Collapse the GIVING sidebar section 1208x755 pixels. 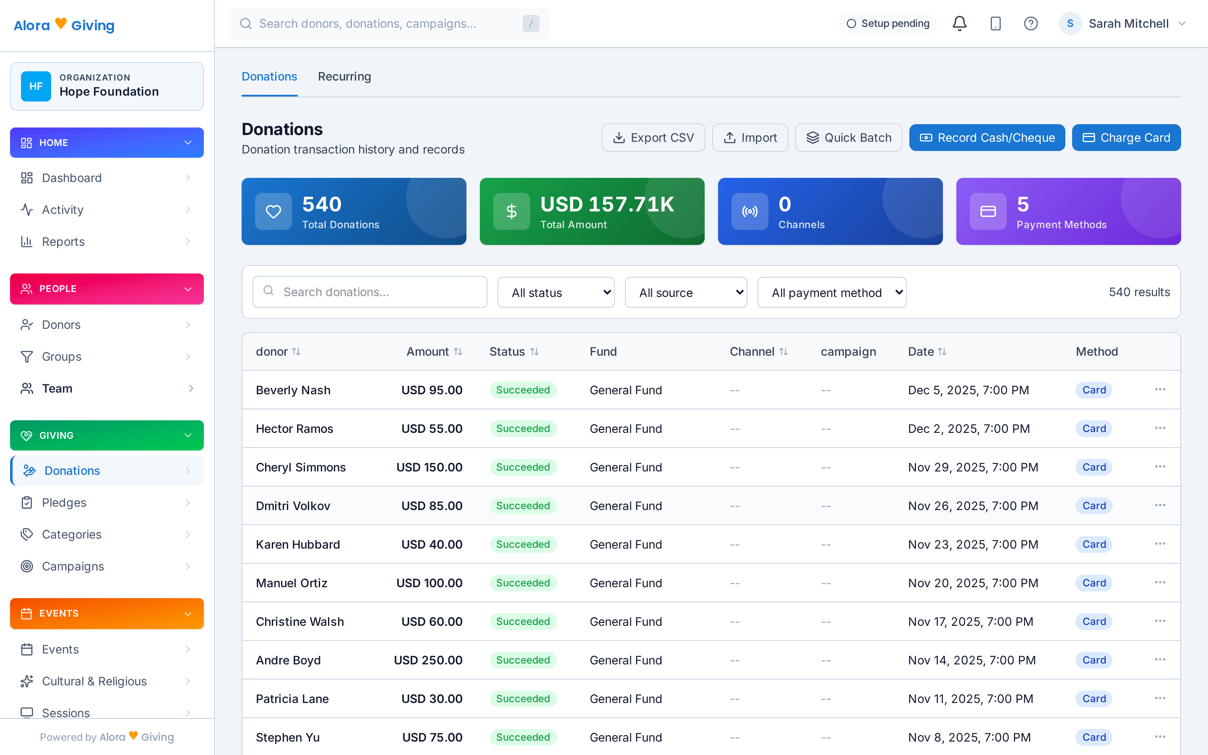[x=107, y=435]
